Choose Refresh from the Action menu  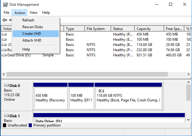pos(36,20)
